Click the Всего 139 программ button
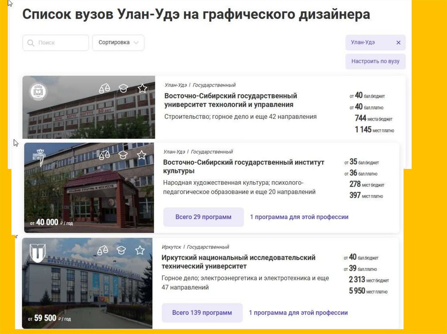Screen dimensions: 447x334 (202, 313)
